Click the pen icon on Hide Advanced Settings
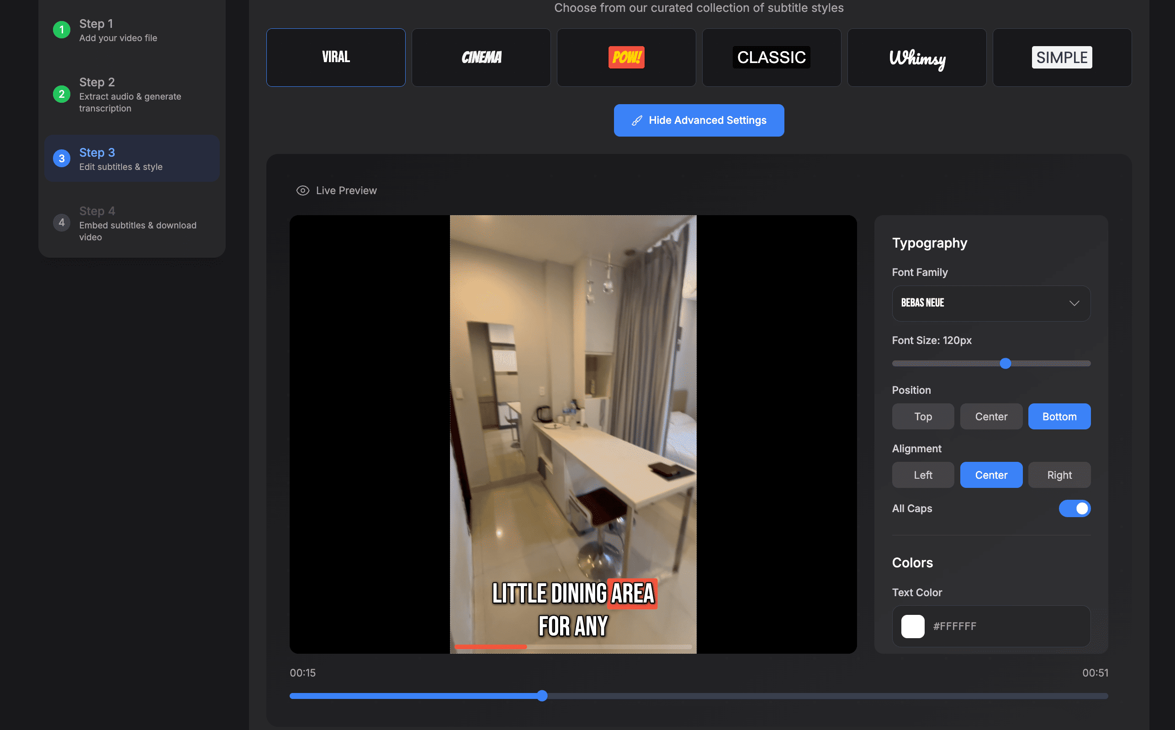 (637, 120)
